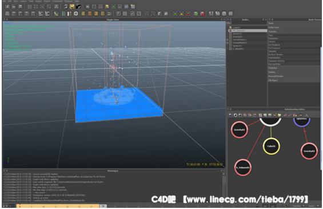Select the yellow Cube01 node circle
The height and width of the screenshot is (209, 323).
pos(272,146)
